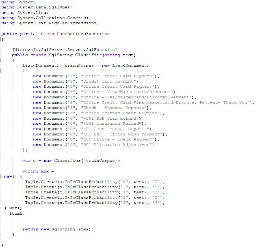Click the line ending with "Thank You"
Screen dimensions: 257x248
tap(144, 103)
